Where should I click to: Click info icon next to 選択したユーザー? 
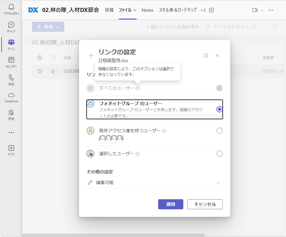click(138, 154)
